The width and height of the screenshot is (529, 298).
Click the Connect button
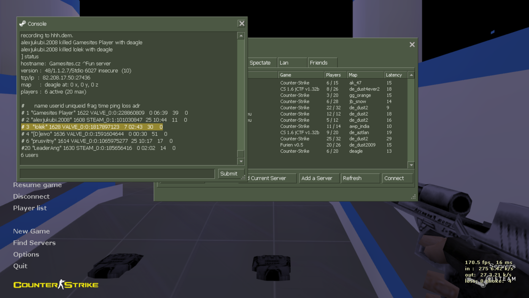tap(397, 178)
